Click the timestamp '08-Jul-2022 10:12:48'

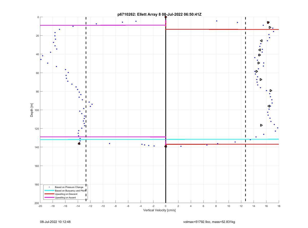pos(55,222)
